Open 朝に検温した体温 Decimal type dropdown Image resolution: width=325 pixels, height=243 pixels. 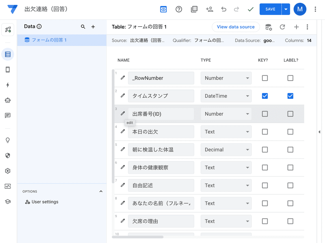point(226,149)
